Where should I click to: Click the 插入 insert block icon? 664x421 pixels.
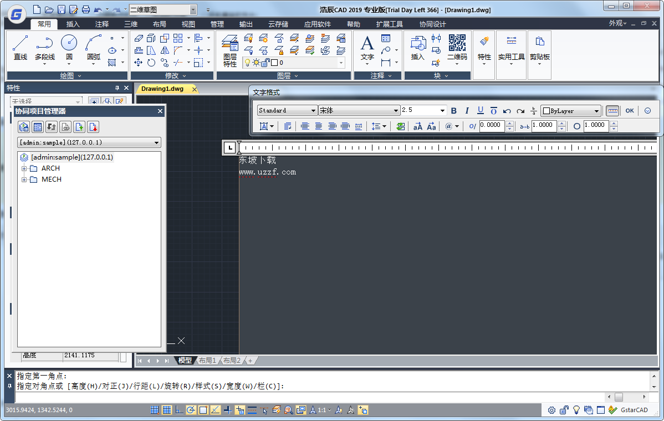coord(417,47)
